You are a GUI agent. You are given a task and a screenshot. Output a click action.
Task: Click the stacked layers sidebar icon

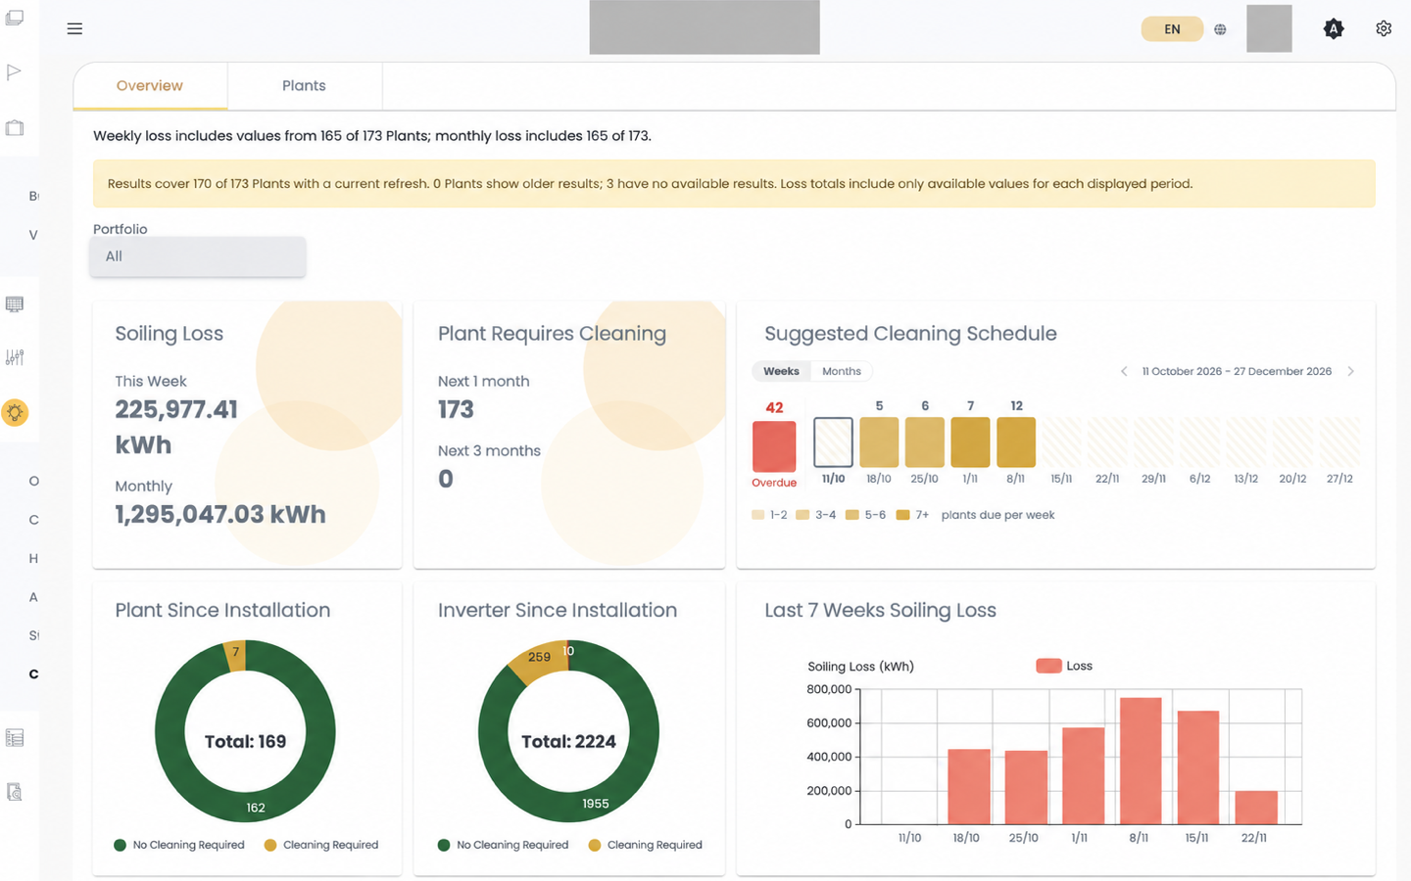(x=15, y=19)
